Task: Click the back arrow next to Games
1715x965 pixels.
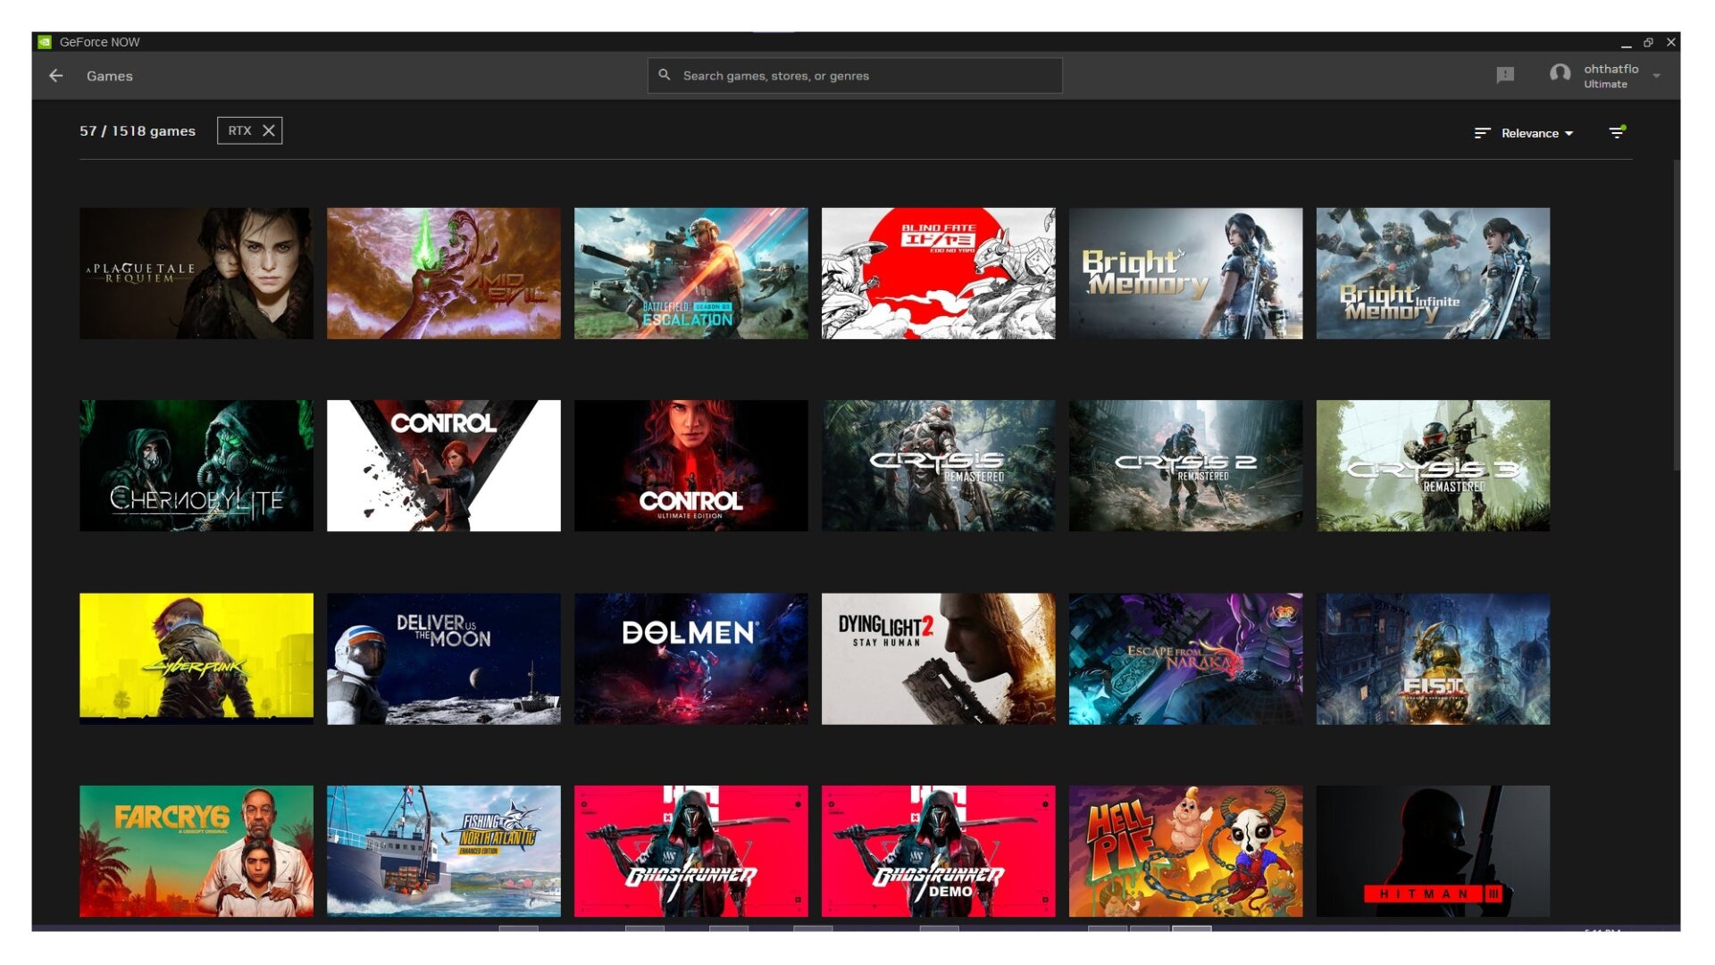Action: pyautogui.click(x=56, y=76)
